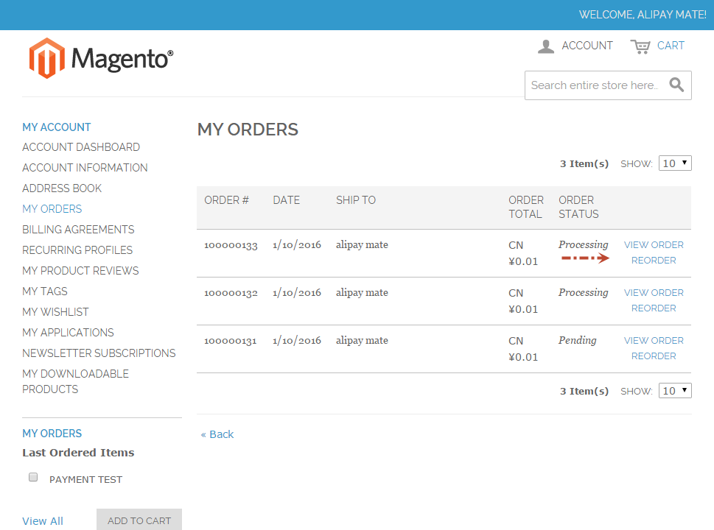714x530 pixels.
Task: Open Newsletter Subscriptions
Action: (99, 353)
